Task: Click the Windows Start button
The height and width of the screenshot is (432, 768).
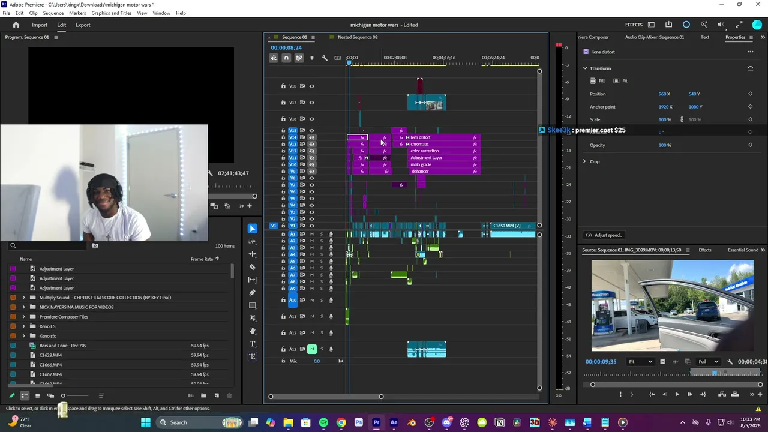Action: 145,422
